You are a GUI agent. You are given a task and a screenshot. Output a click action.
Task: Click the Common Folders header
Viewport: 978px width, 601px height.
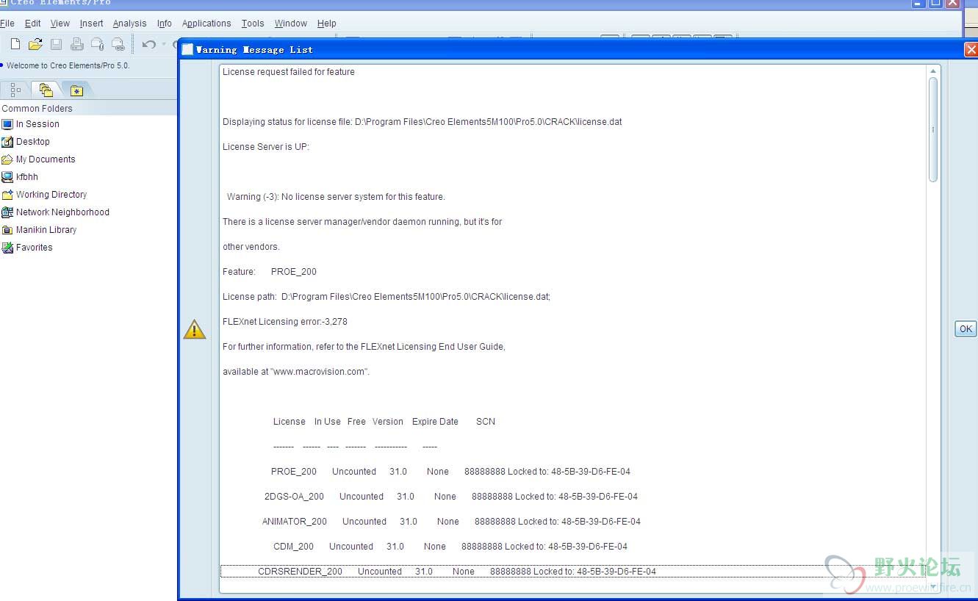pos(37,109)
